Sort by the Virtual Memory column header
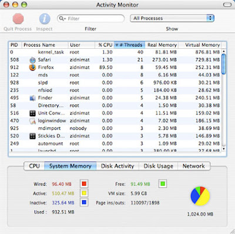 [200, 45]
